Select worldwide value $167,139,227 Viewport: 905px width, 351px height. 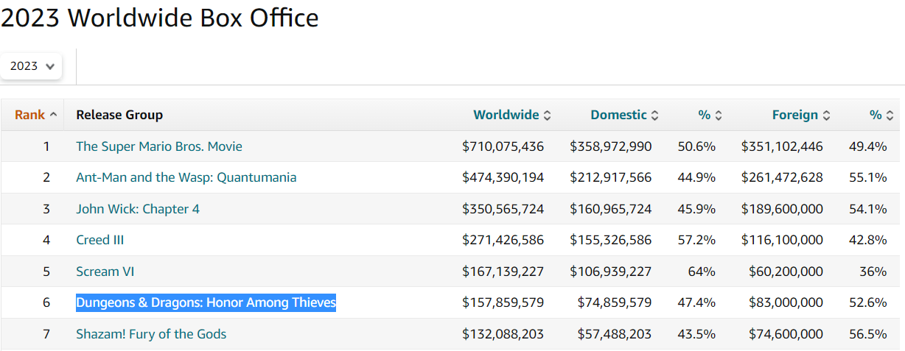pos(503,272)
